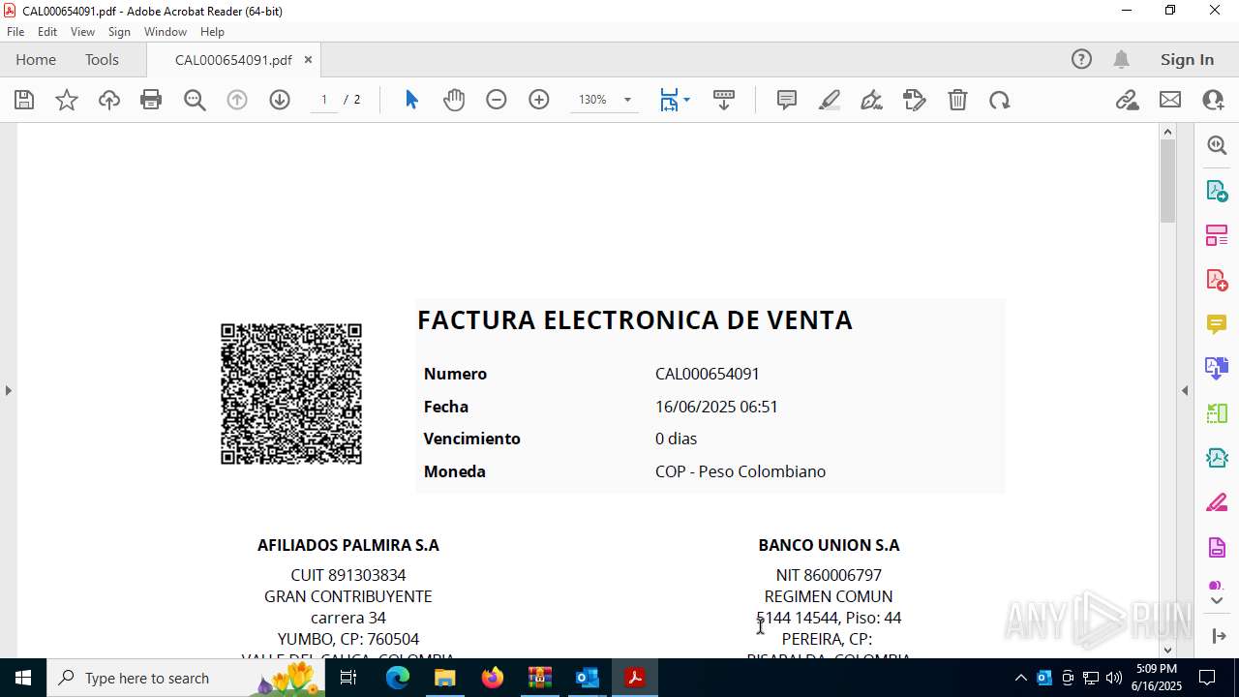Add a comment with the sticky note icon
Viewport: 1239px width, 697px height.
(787, 100)
